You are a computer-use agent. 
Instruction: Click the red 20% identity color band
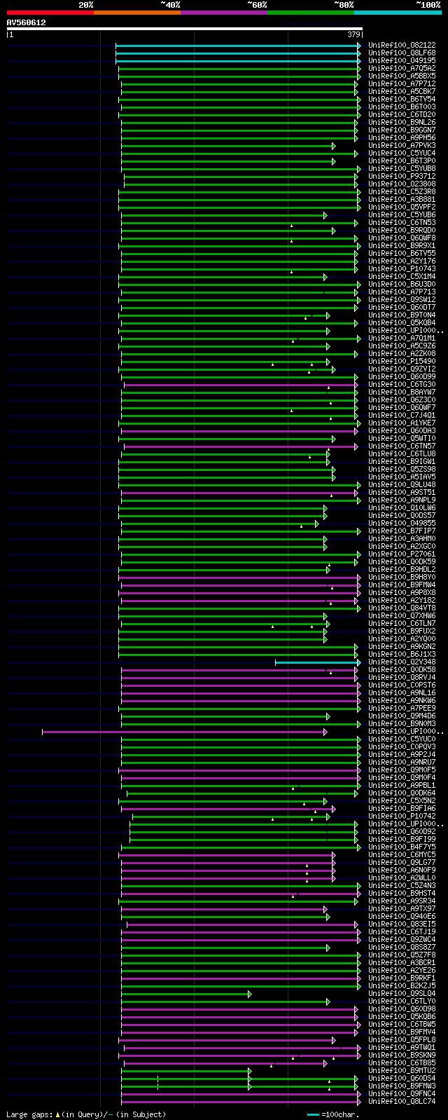coord(50,13)
